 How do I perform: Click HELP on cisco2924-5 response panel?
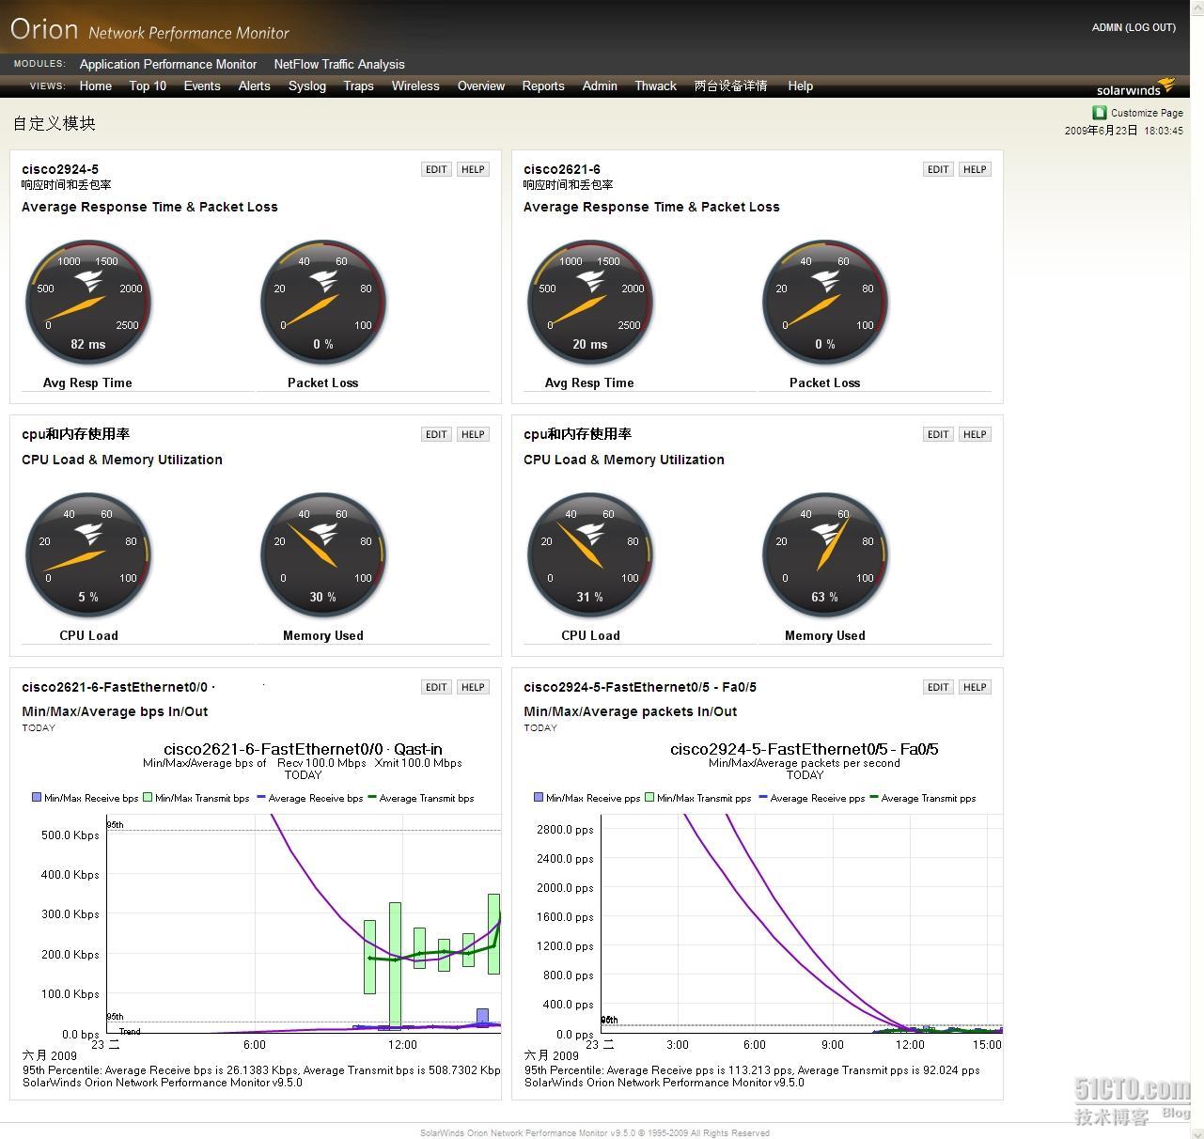click(473, 169)
